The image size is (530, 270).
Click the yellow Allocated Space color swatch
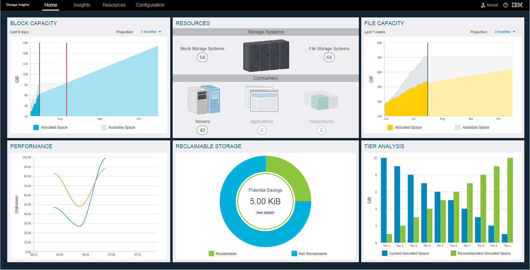click(390, 127)
